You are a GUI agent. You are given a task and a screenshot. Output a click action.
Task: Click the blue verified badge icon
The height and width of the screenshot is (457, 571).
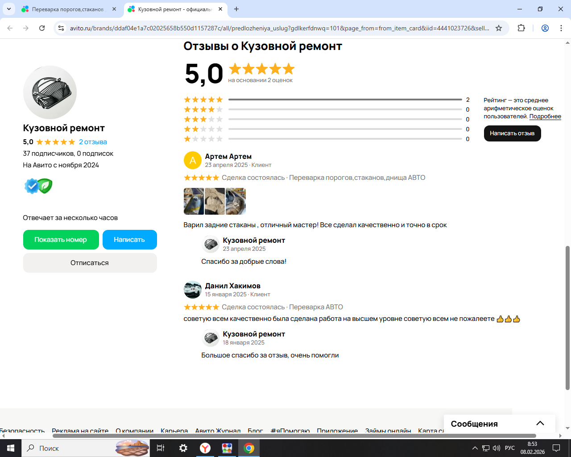click(x=32, y=186)
